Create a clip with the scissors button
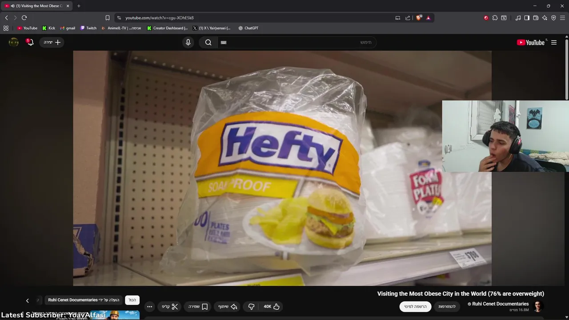 (x=169, y=307)
